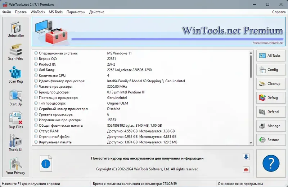Click the blue down arrow icon
Image resolution: width=288 pixels, height=187 pixels.
[246, 157]
